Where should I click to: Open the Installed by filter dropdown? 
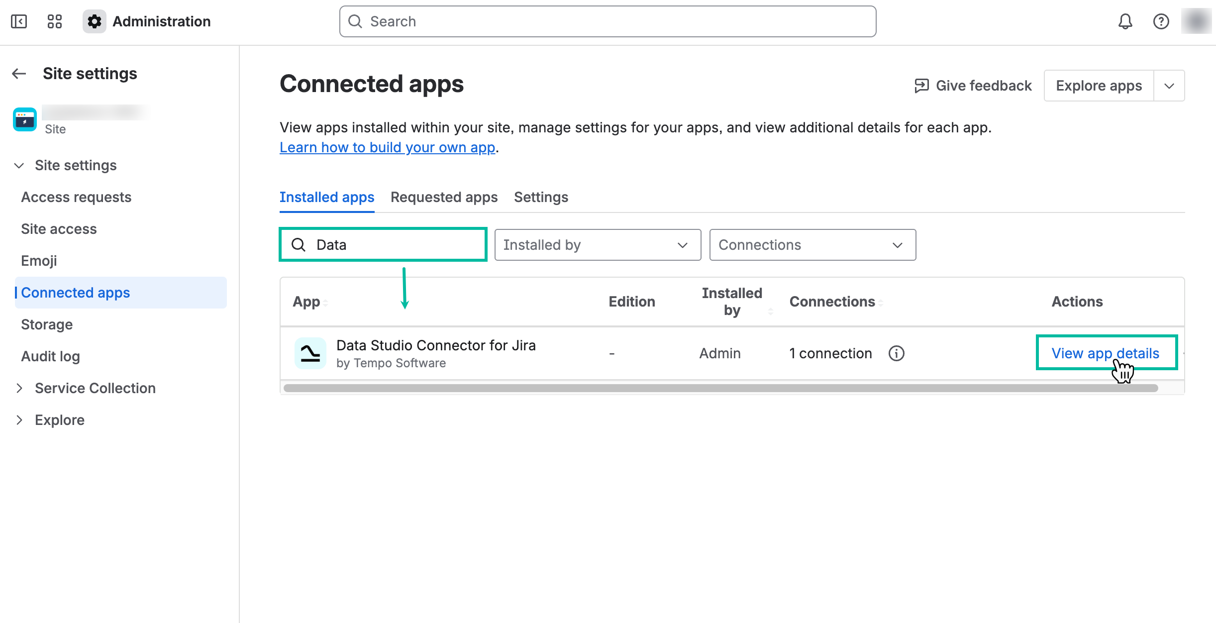coord(598,245)
